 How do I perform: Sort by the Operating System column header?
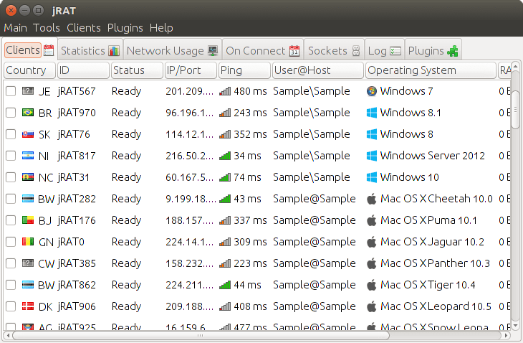[430, 70]
